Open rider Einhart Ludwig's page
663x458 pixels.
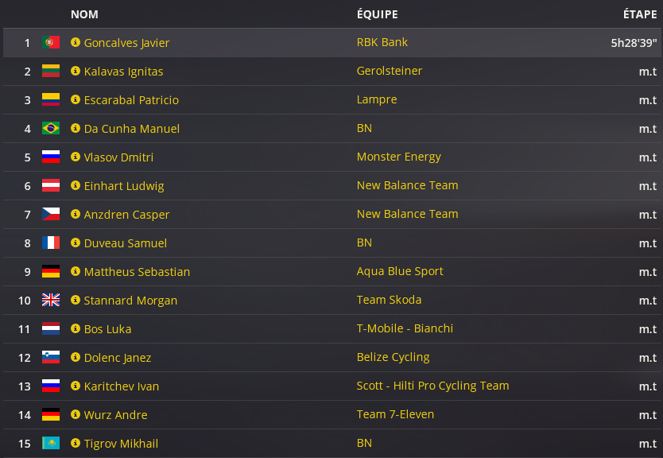[x=124, y=186]
